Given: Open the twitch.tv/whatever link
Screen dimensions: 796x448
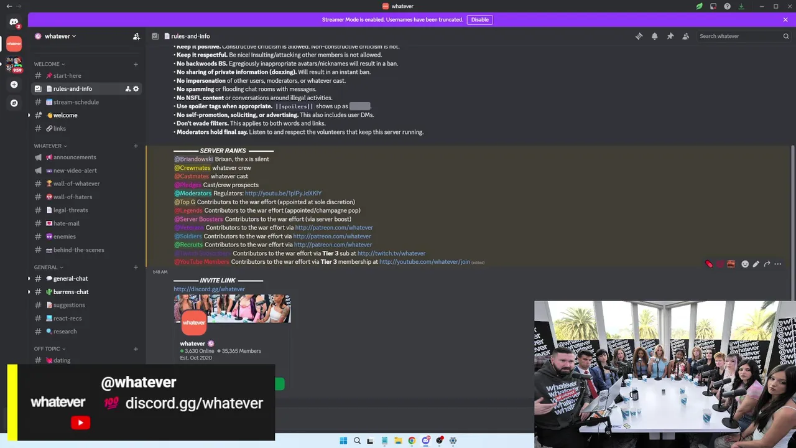Looking at the screenshot, I should pyautogui.click(x=391, y=253).
